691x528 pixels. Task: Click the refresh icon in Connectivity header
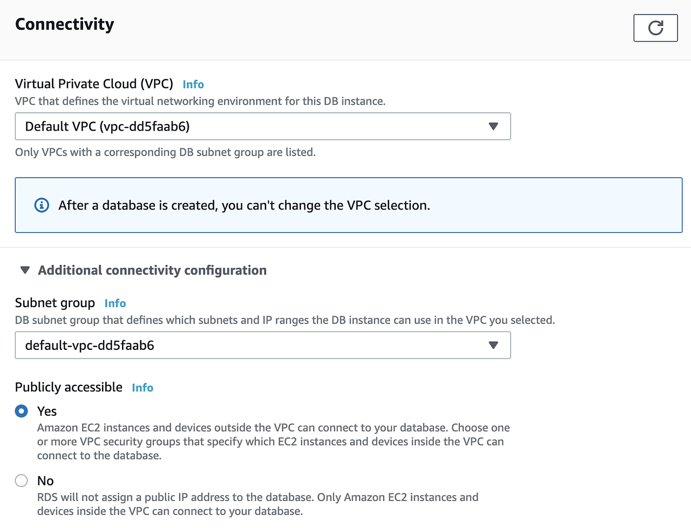655,28
